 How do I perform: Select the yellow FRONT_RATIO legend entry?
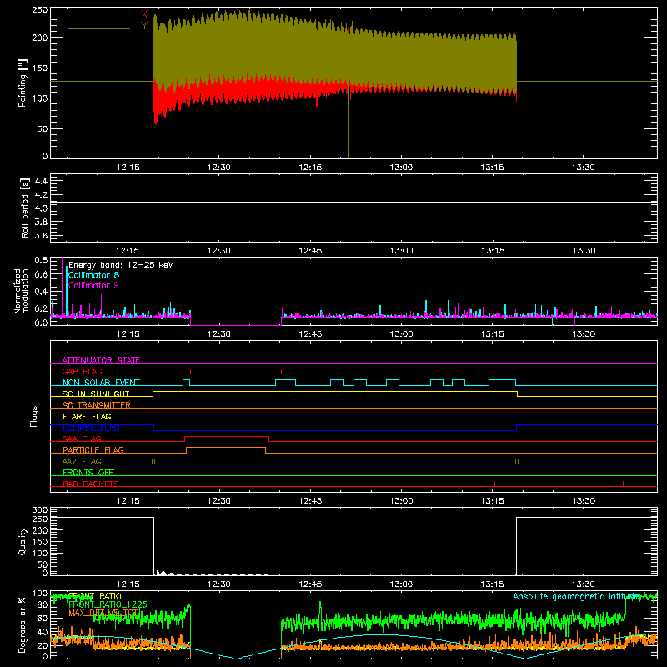click(95, 596)
